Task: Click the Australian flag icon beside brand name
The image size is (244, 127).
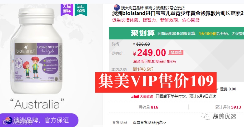Action: pyautogui.click(x=117, y=7)
